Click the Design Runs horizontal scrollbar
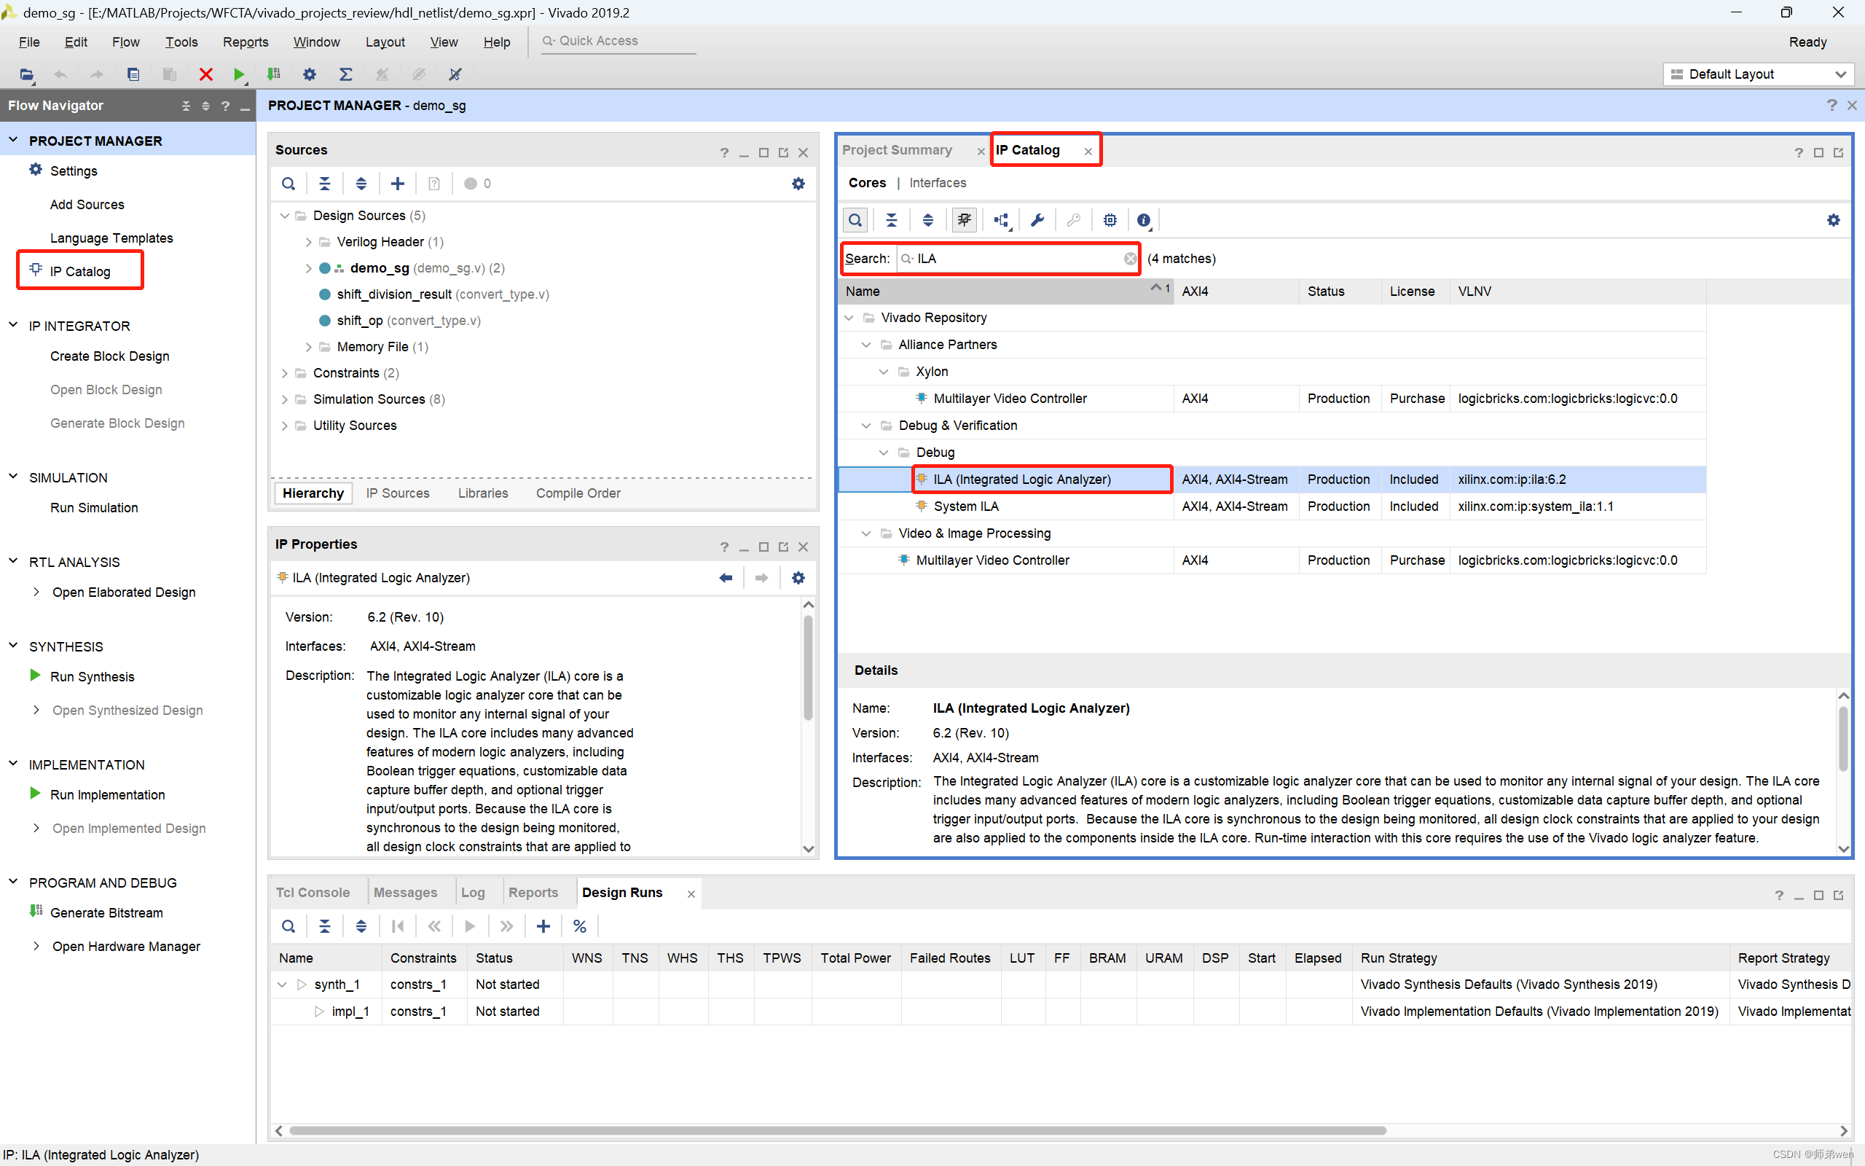 [x=837, y=1130]
